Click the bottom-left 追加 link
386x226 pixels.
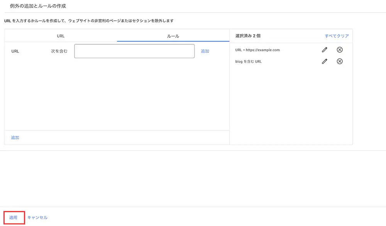(x=15, y=137)
